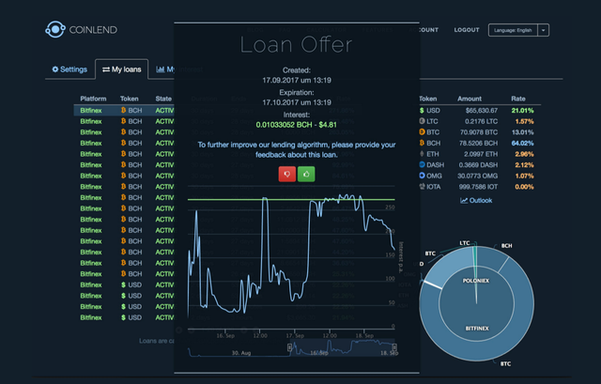Grab the left range handle on chart navigator
This screenshot has width=601, height=384.
click(290, 347)
